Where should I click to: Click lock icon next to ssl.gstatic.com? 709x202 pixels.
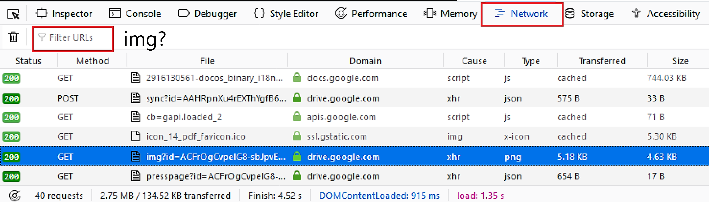click(297, 136)
